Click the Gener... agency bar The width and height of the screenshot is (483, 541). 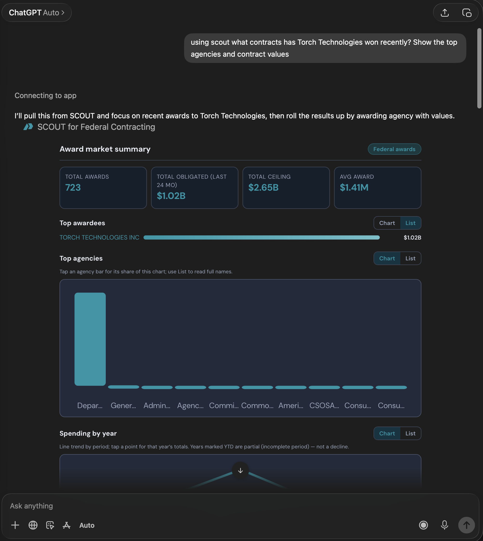click(123, 387)
